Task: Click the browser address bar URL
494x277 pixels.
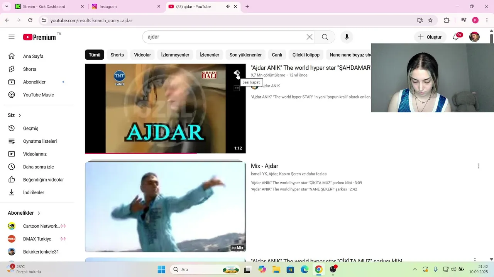Action: tap(91, 20)
